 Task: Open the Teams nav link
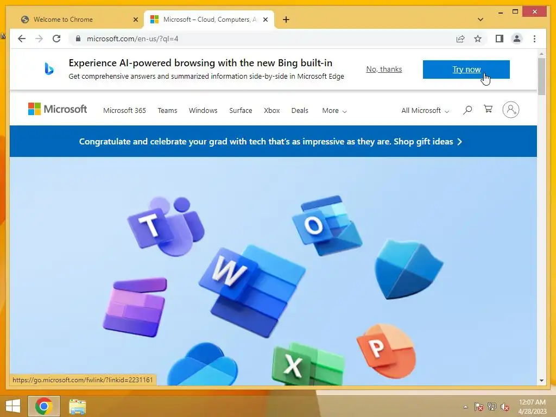click(x=167, y=111)
